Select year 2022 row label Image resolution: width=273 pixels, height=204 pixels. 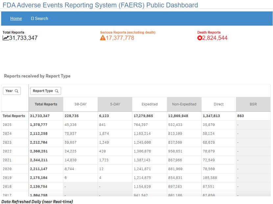7,151
